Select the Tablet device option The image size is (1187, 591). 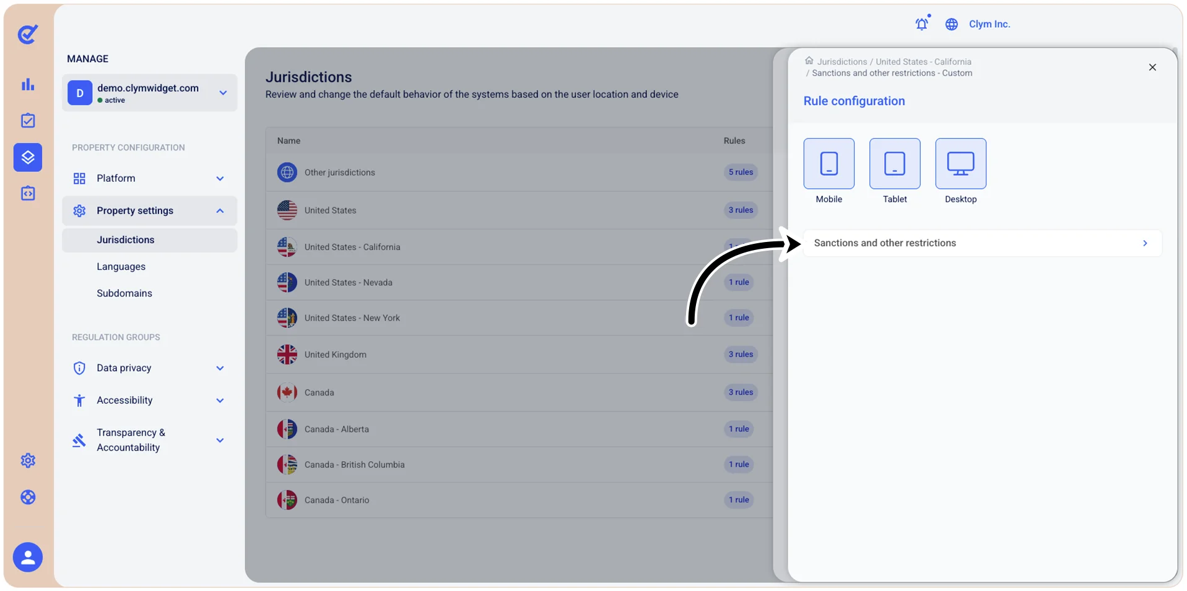coord(895,171)
